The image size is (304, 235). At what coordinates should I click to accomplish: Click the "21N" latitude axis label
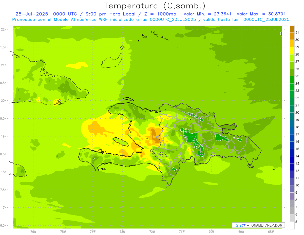pyautogui.click(x=4, y=65)
